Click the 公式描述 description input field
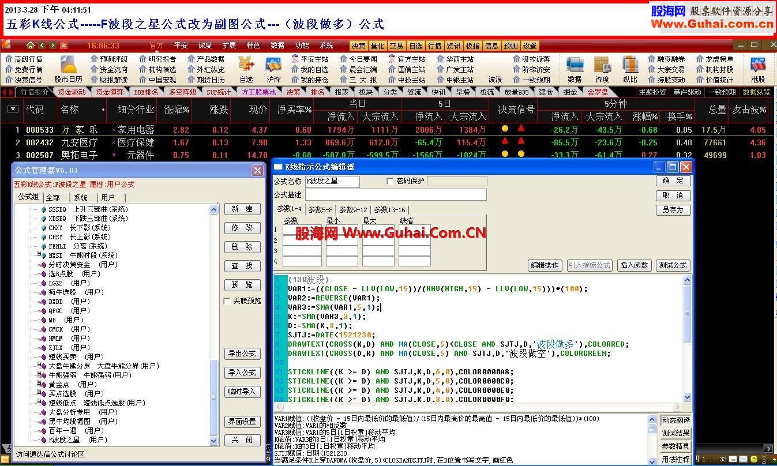This screenshot has height=466, width=777. (x=396, y=195)
